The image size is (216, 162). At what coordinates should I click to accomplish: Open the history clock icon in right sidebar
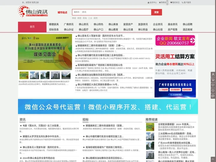pyautogui.click(x=213, y=91)
